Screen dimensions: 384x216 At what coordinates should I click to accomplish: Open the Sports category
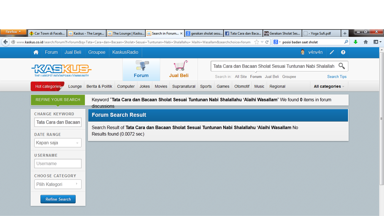pos(206,86)
